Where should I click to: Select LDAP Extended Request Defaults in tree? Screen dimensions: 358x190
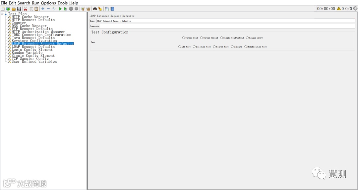tap(42, 44)
